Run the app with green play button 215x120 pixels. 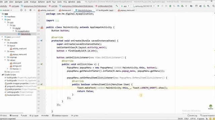coord(158,6)
